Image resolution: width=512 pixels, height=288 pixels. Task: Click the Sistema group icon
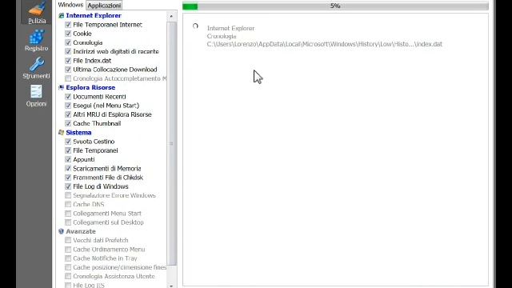click(61, 133)
